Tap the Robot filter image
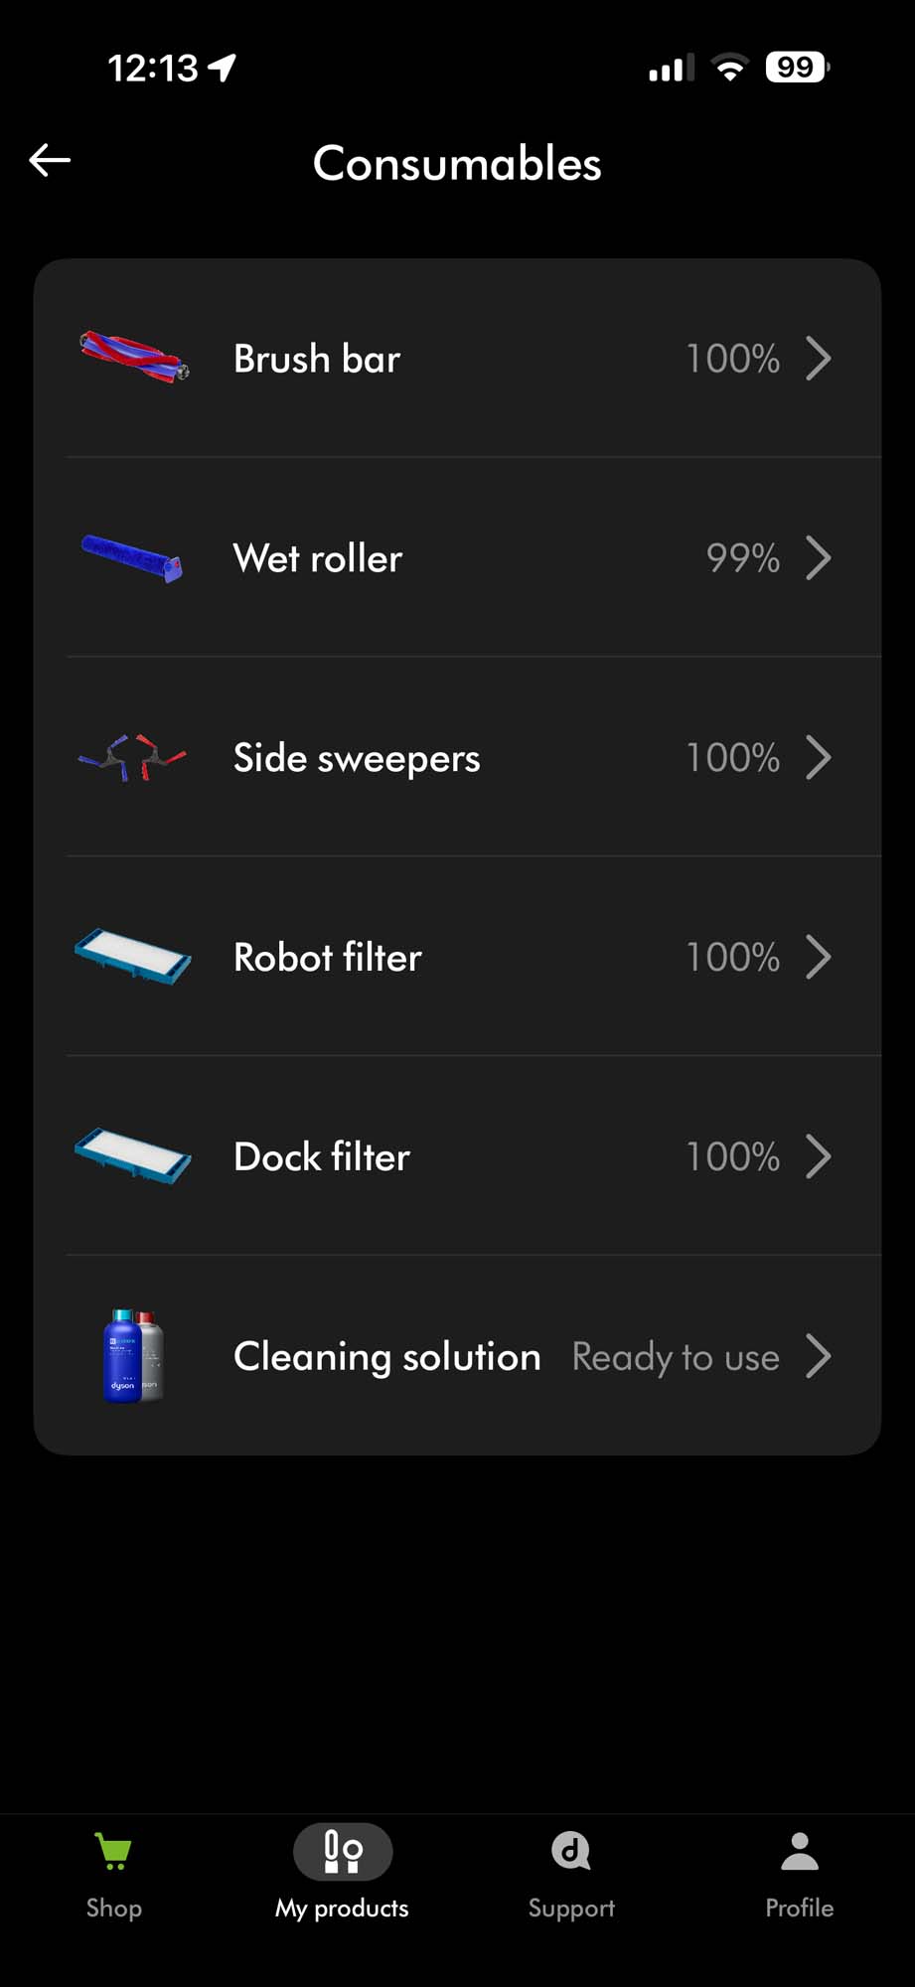The width and height of the screenshot is (915, 1987). pyautogui.click(x=132, y=957)
